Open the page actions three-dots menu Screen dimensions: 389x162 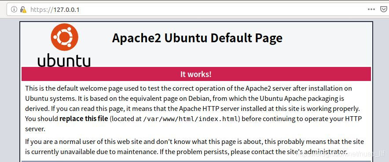pyautogui.click(x=371, y=9)
